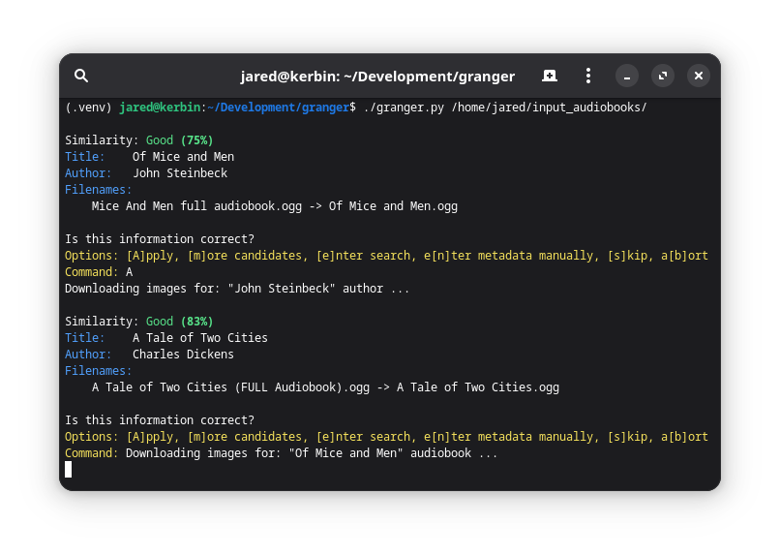Click Downloading images for "John Steinbeck" author line
The image size is (780, 556).
coord(237,289)
